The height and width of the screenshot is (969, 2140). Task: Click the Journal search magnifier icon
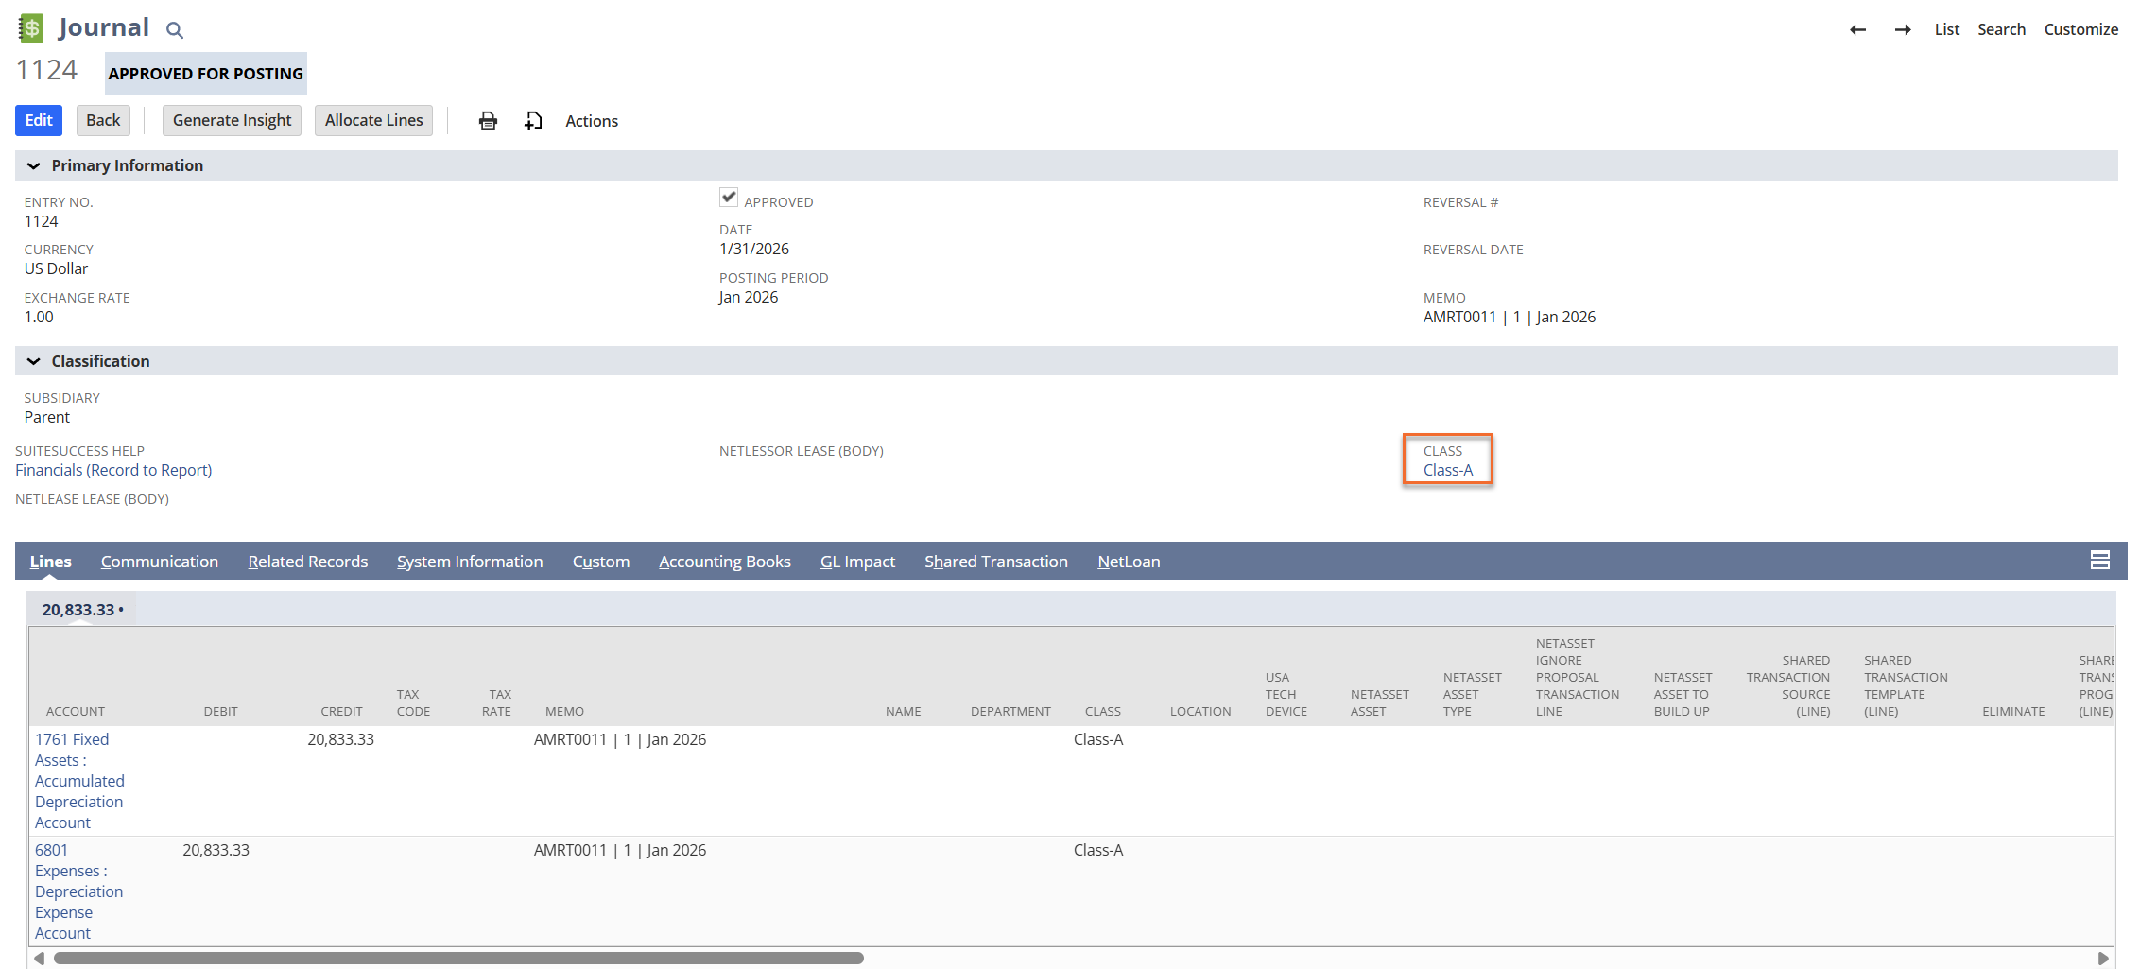(x=175, y=30)
